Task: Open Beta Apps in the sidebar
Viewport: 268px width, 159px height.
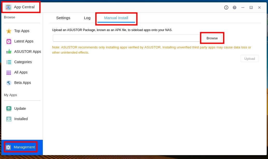Action: click(9, 83)
